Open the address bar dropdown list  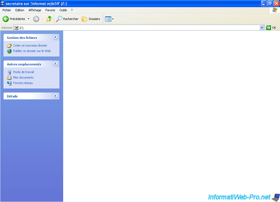[262, 28]
